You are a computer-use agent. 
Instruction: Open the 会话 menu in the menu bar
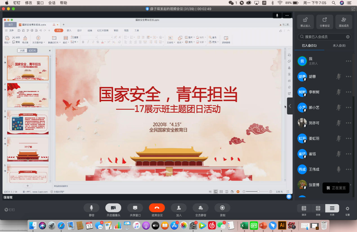52,3
